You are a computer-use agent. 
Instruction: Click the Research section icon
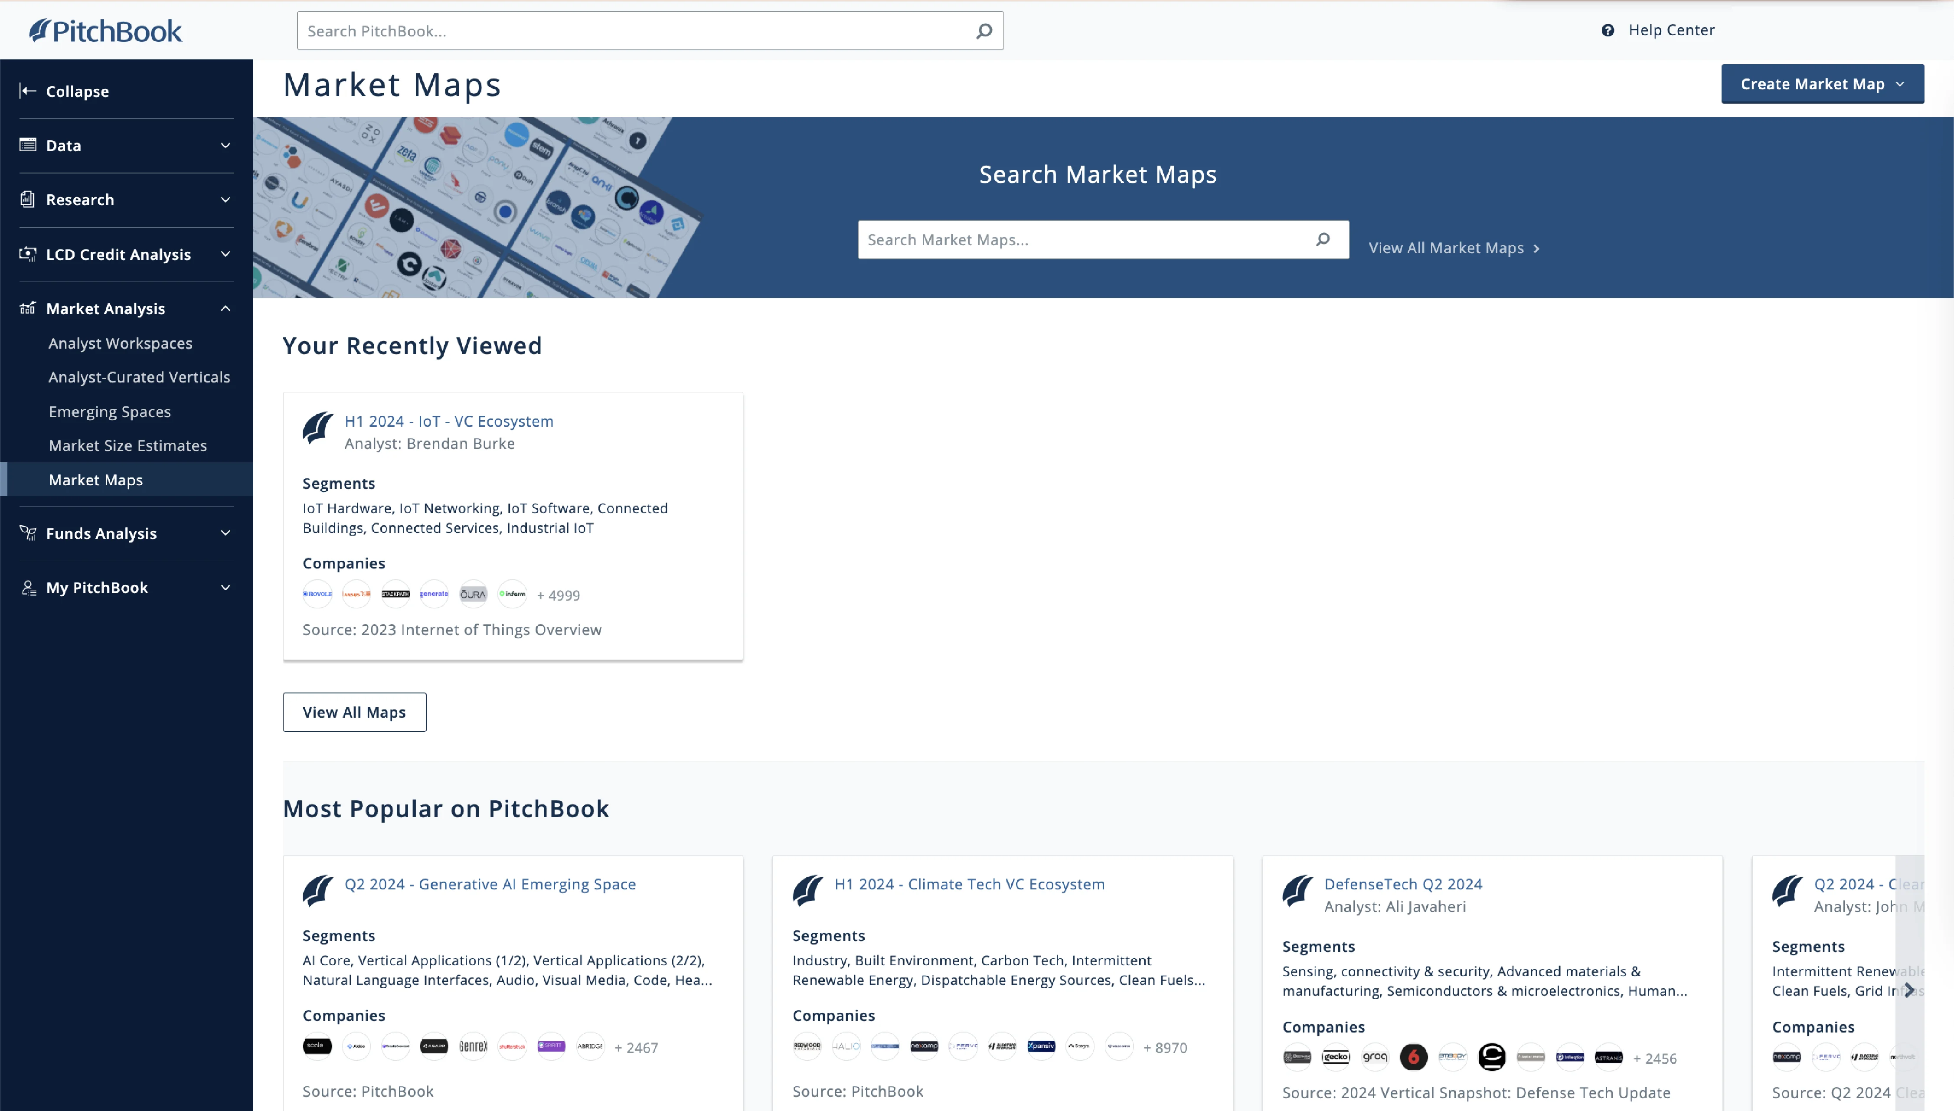(28, 199)
